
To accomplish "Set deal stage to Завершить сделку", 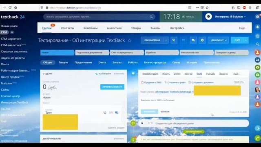I will click(x=231, y=53).
